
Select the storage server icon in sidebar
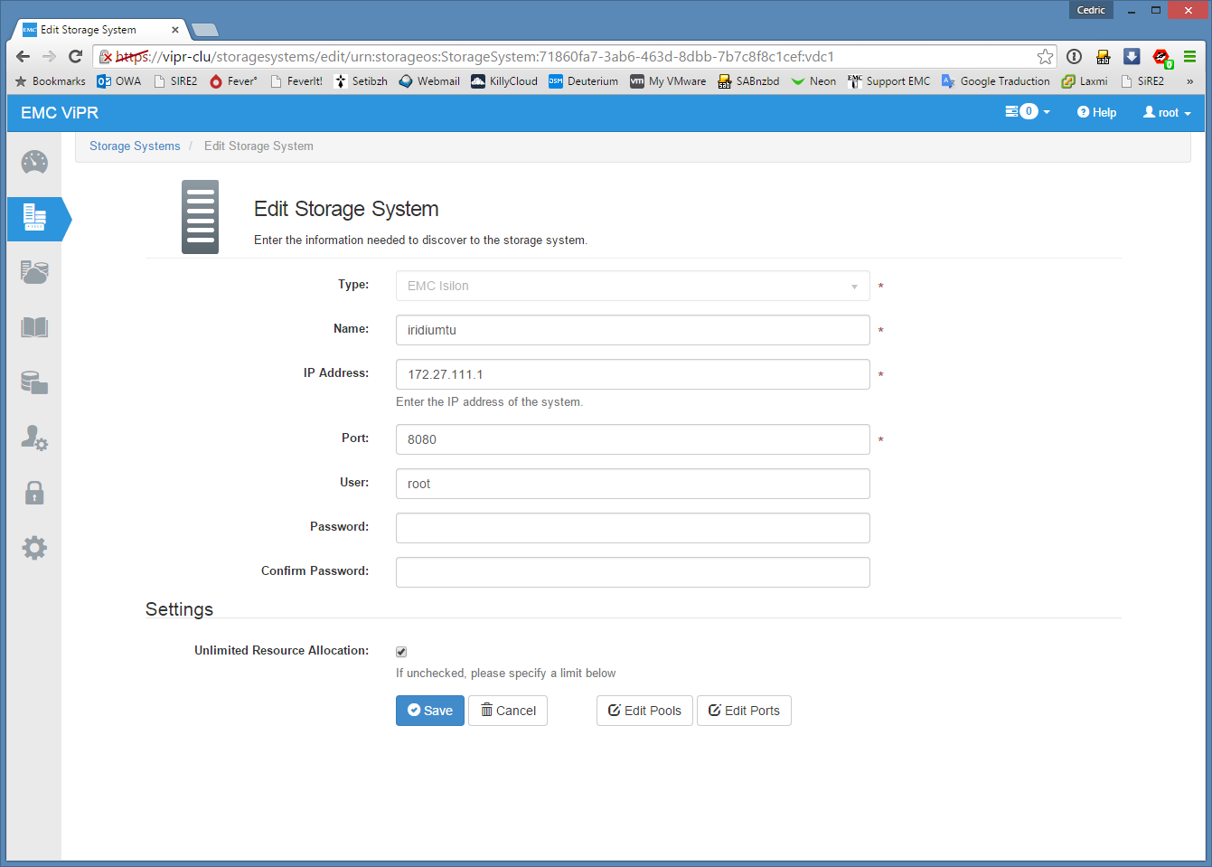click(34, 218)
